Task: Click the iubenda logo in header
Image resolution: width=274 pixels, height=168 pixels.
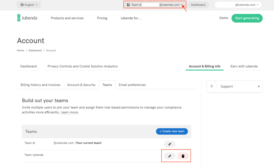Action: click(27, 18)
